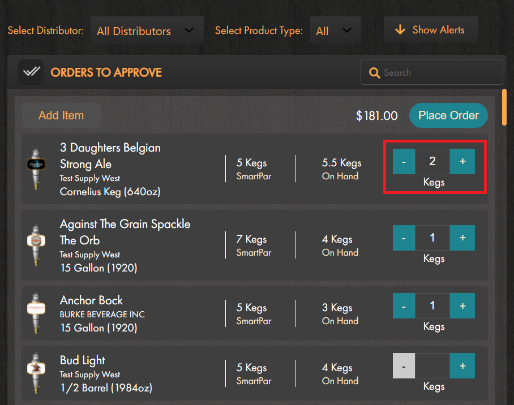Click the orange scrollbar on the right
514x405 pixels.
[x=504, y=108]
